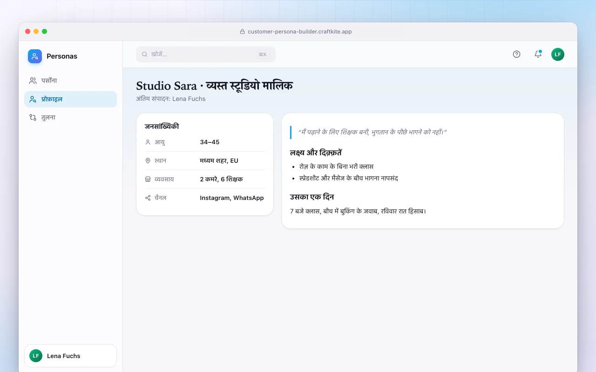596x372 pixels.
Task: Go to तुलना in the sidebar
Action: pos(70,118)
